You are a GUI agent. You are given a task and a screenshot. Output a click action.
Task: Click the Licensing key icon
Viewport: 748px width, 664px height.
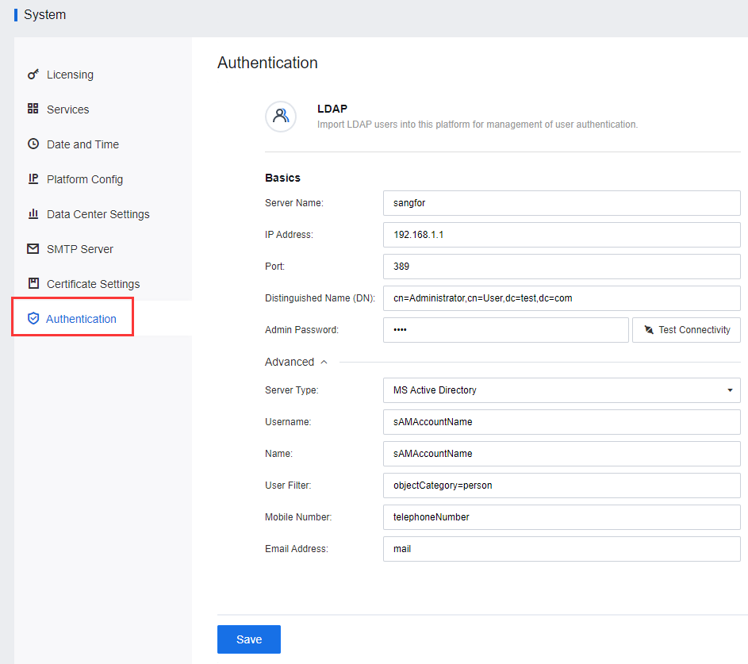[33, 75]
